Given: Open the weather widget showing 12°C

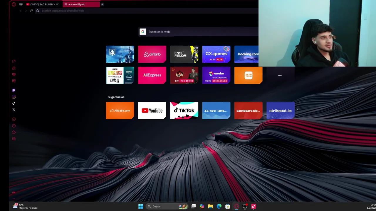Looking at the screenshot, I should 25,206.
